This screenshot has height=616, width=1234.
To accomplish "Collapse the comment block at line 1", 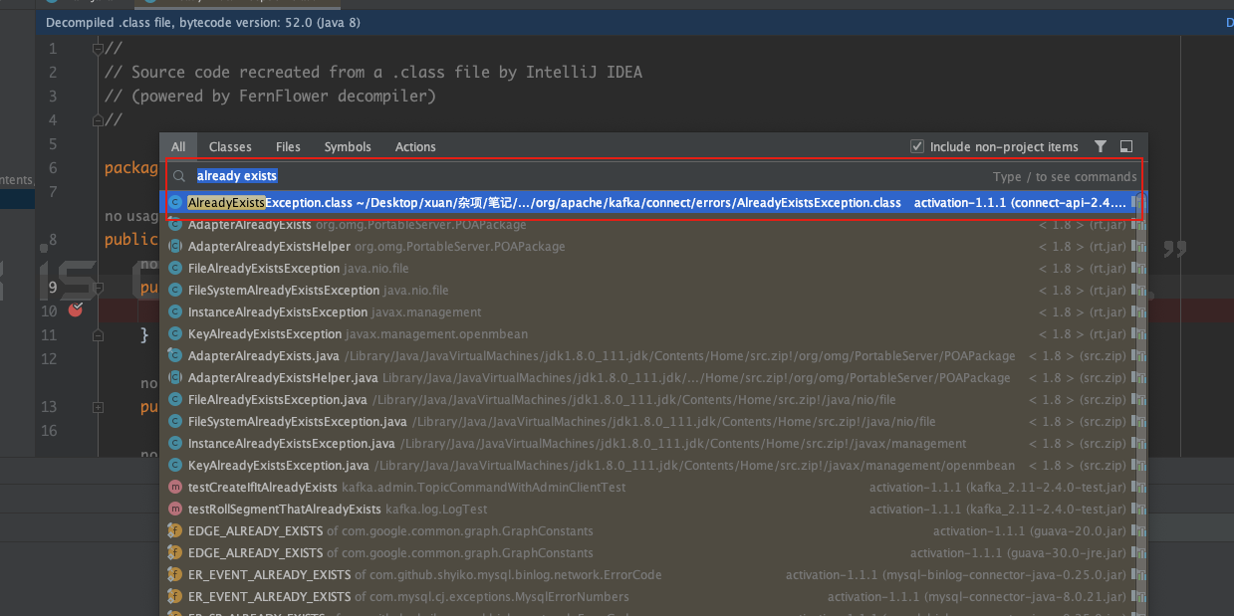I will point(98,49).
